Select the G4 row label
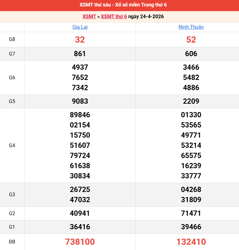This screenshot has height=250, width=239. (12, 145)
